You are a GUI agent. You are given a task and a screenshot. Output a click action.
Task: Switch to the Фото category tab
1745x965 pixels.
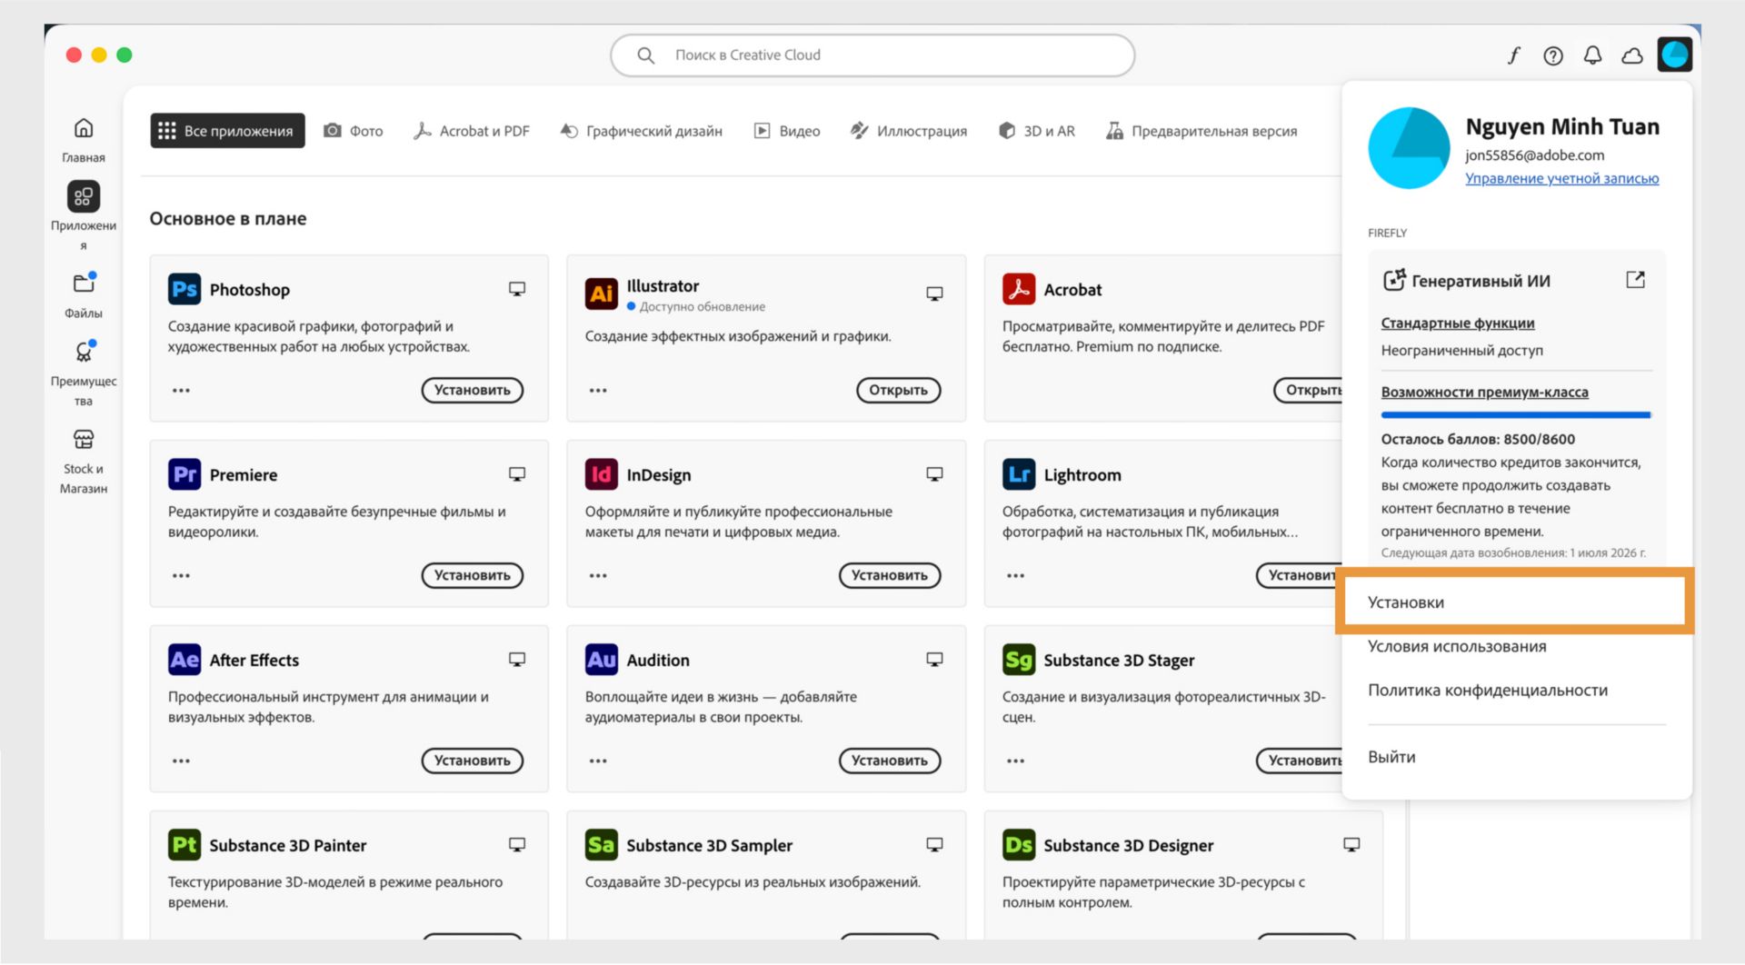(354, 131)
